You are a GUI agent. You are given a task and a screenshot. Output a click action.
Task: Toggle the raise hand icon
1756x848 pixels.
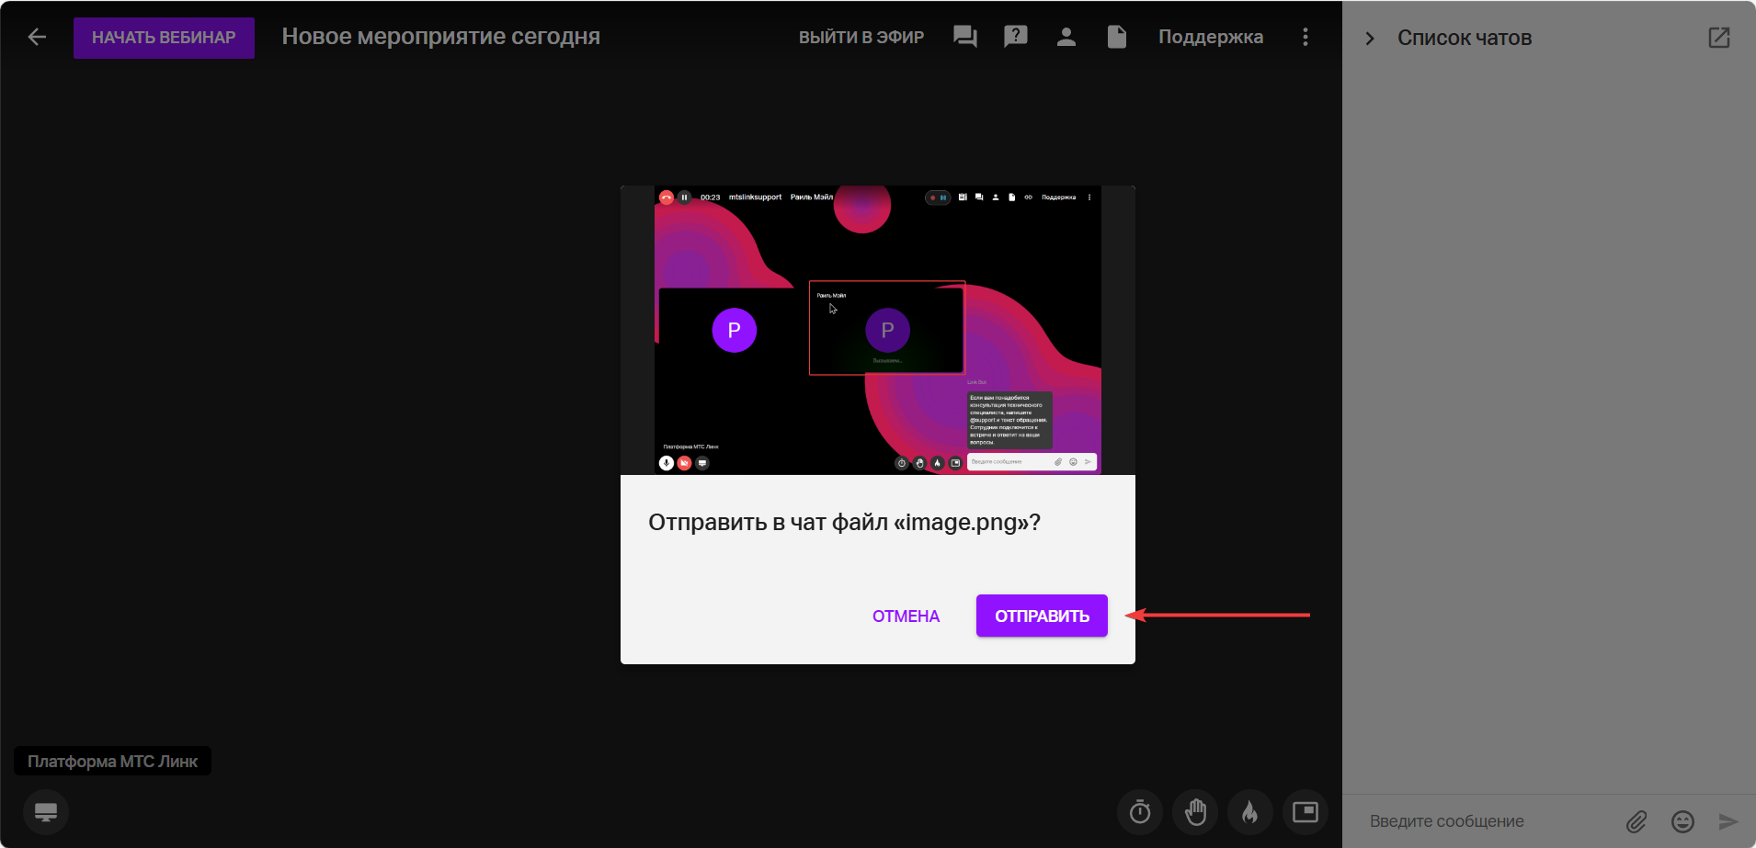coord(1195,812)
